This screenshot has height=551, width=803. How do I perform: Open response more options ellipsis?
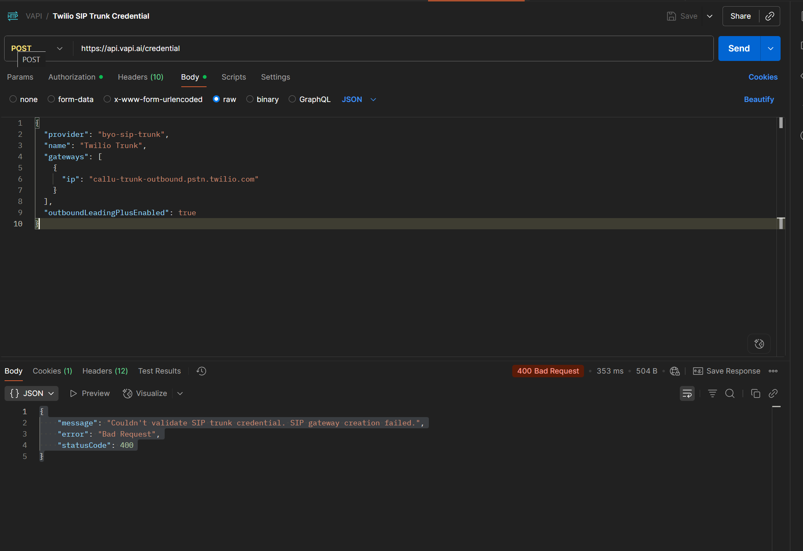(x=773, y=371)
